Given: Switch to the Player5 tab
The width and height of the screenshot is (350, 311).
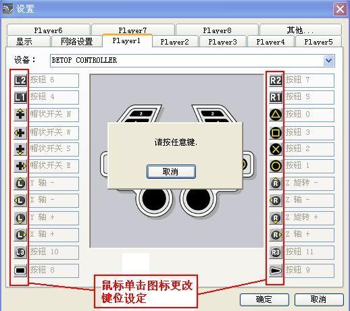Looking at the screenshot, I should 318,42.
